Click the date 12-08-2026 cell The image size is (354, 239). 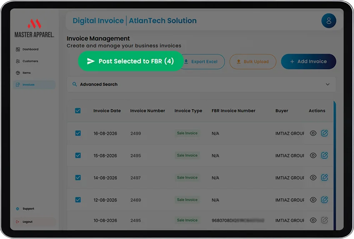click(105, 200)
